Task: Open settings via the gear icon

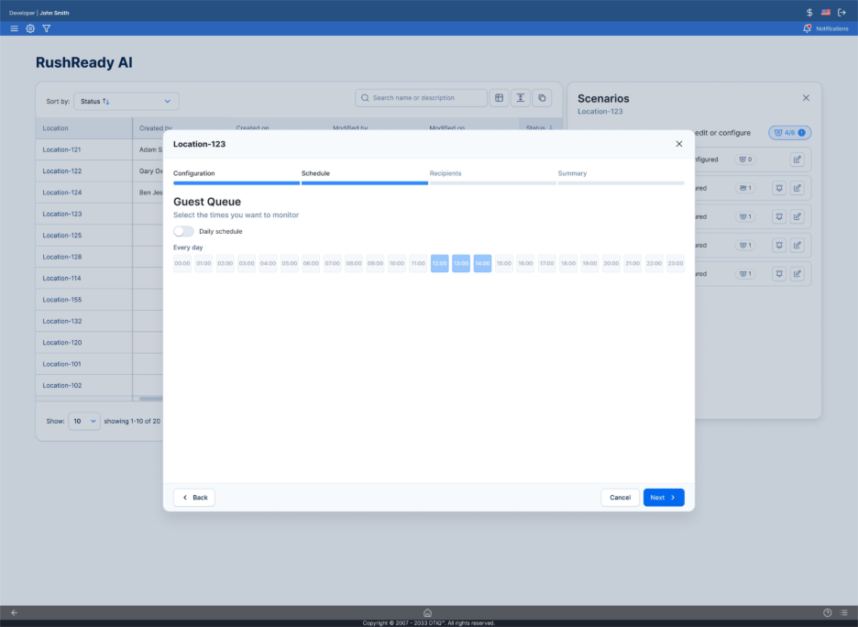Action: [30, 28]
